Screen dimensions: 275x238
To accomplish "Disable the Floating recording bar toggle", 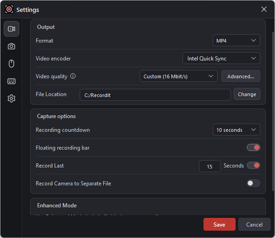I will pyautogui.click(x=253, y=148).
